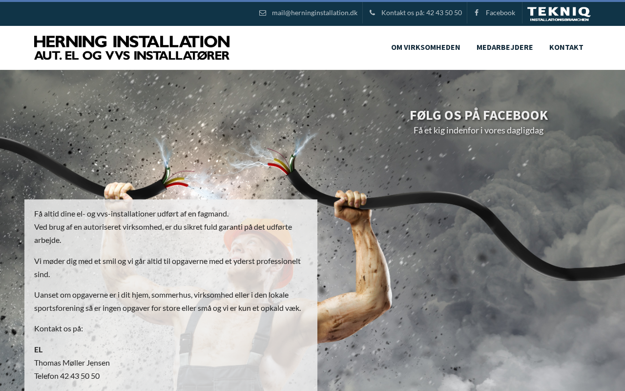The width and height of the screenshot is (625, 391).
Task: Open the Om Virksomheden menu
Action: point(426,47)
